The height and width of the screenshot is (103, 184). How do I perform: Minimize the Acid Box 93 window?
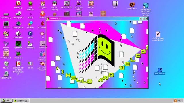pos(143,19)
